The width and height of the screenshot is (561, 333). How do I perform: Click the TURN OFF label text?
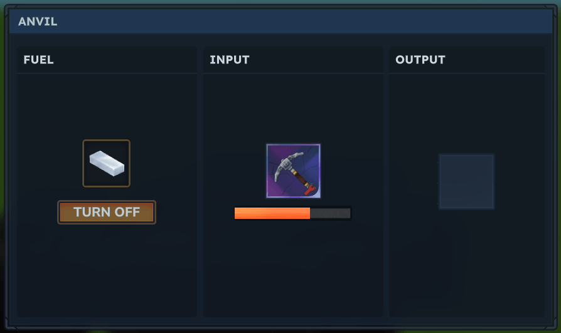click(x=107, y=212)
